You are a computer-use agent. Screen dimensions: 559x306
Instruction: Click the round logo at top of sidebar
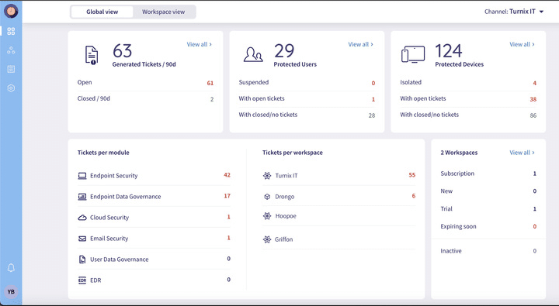click(11, 11)
